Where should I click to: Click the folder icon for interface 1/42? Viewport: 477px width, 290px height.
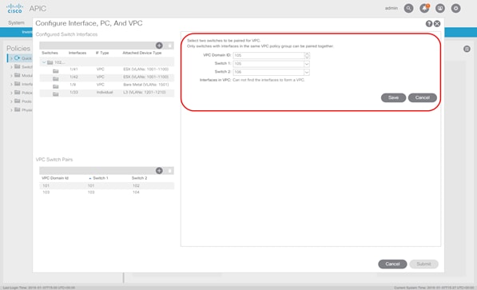point(56,79)
